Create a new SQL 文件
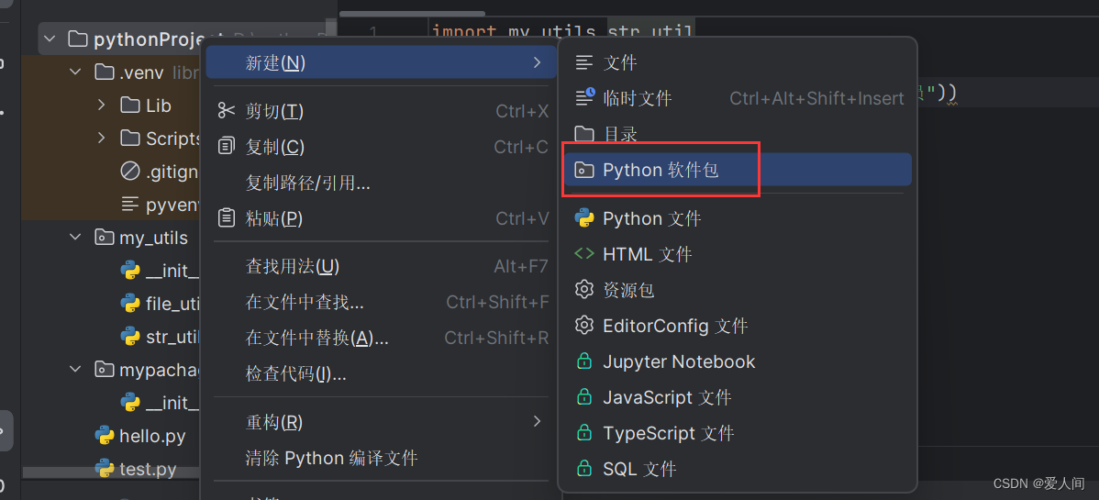This screenshot has height=500, width=1099. click(738, 469)
